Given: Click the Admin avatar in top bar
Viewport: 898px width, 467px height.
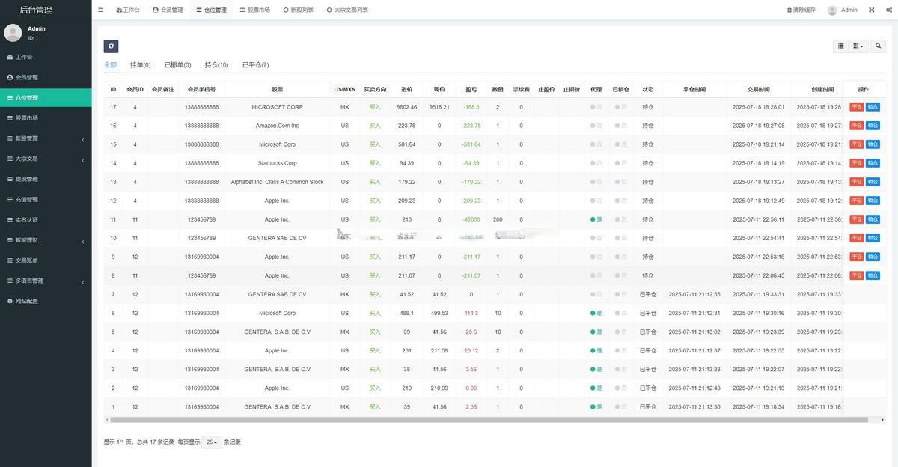Looking at the screenshot, I should click(x=832, y=10).
